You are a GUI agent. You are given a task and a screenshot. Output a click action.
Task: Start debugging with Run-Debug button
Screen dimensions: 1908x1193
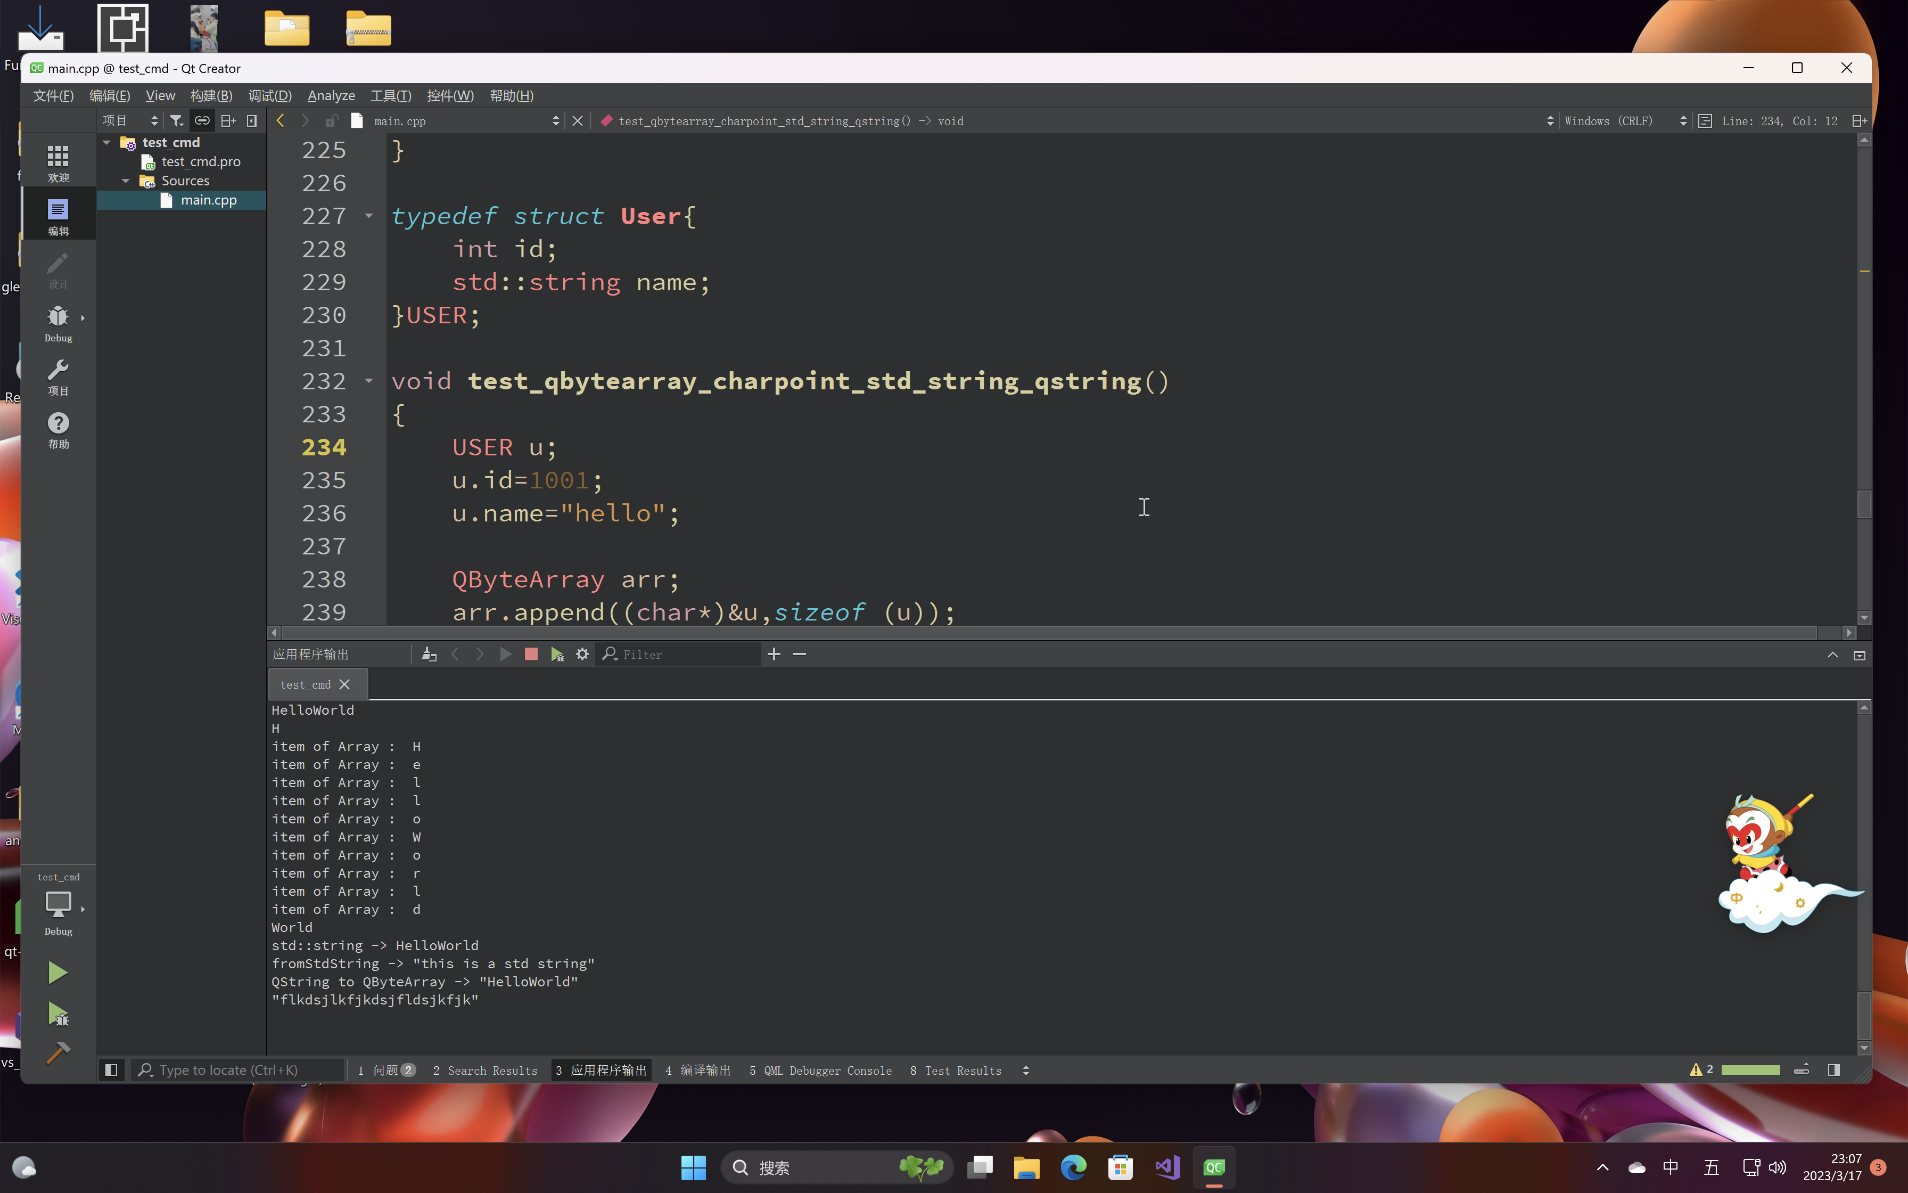(57, 1014)
